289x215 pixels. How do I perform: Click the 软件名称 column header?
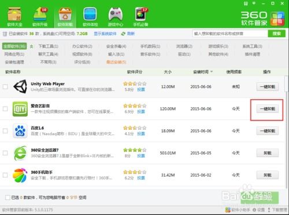(x=13, y=72)
